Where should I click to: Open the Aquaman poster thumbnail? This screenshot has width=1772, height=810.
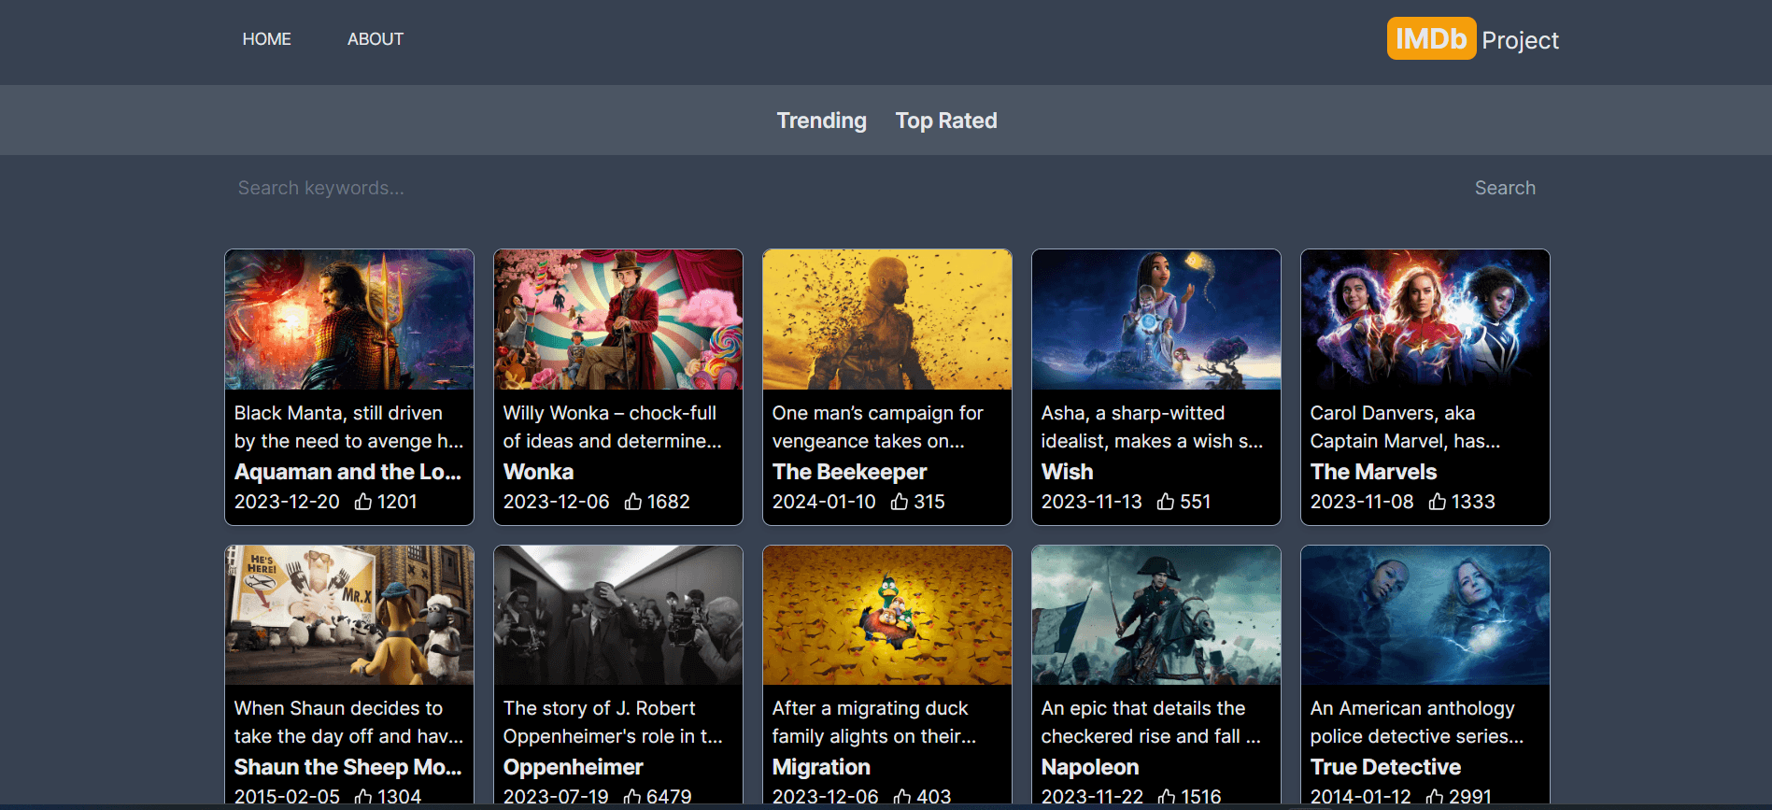coord(349,320)
